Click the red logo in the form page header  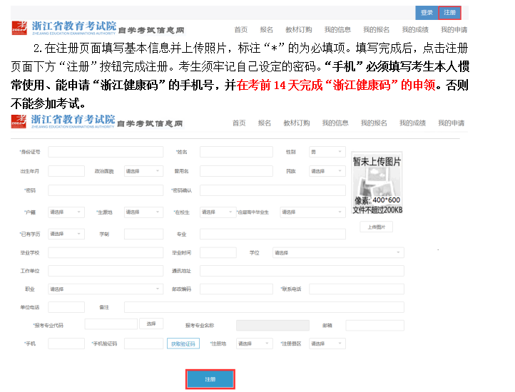coord(19,121)
